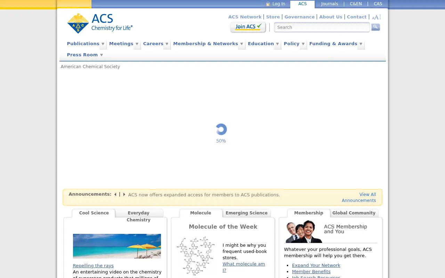Show next announcement with right arrow
The width and height of the screenshot is (445, 278).
124,195
